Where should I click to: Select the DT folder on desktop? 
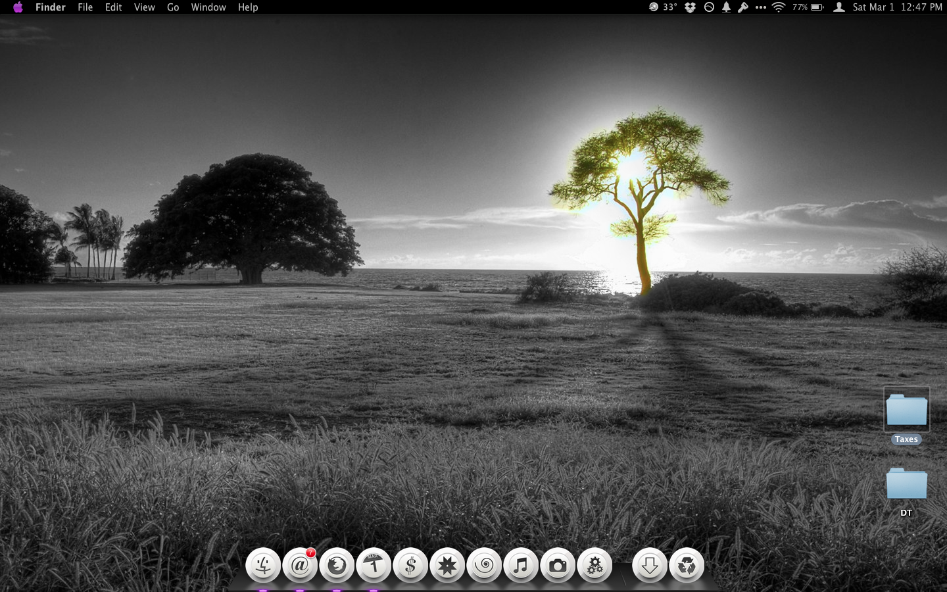906,484
